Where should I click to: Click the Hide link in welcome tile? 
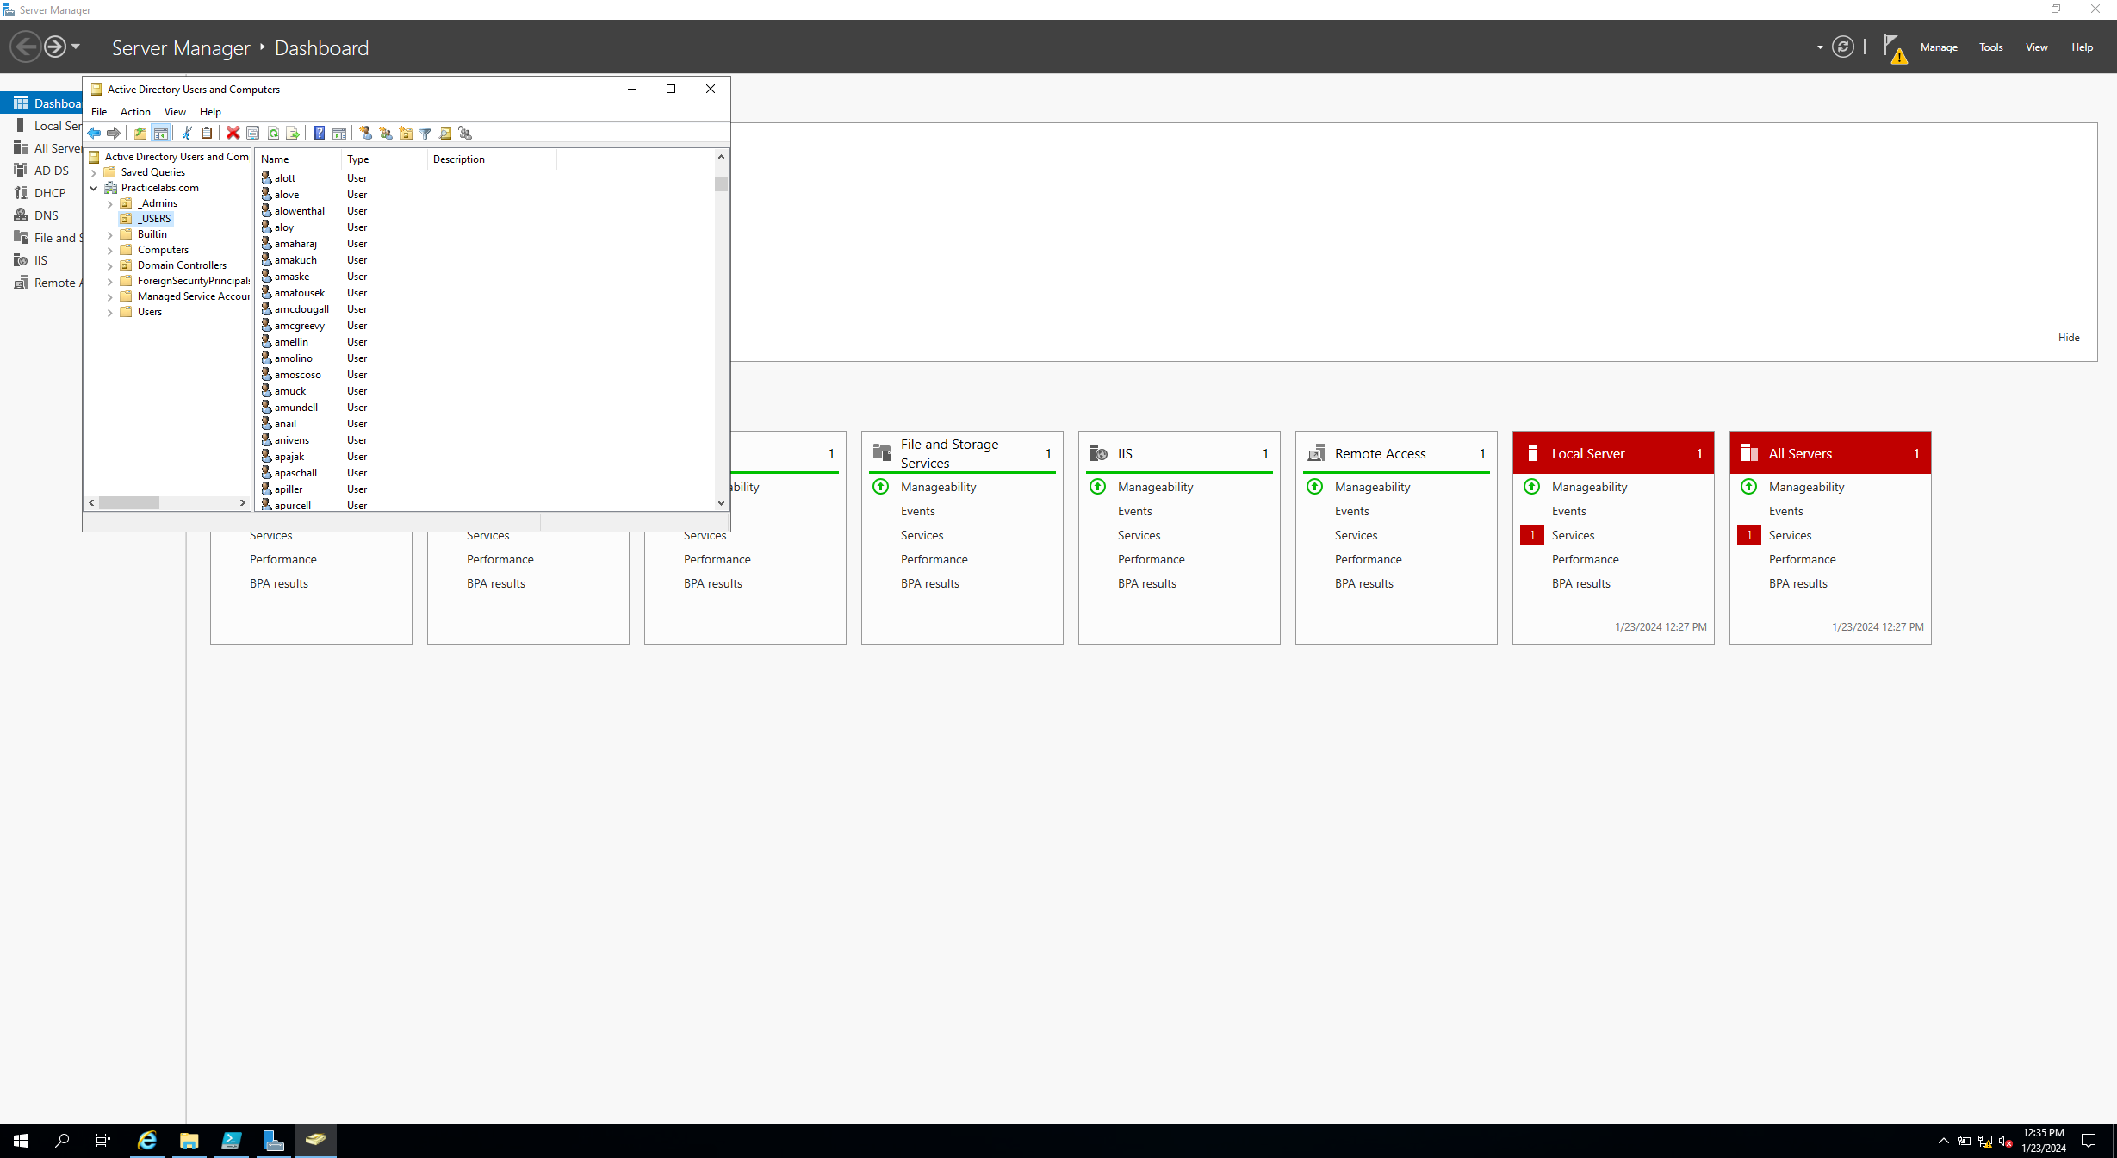(2069, 338)
